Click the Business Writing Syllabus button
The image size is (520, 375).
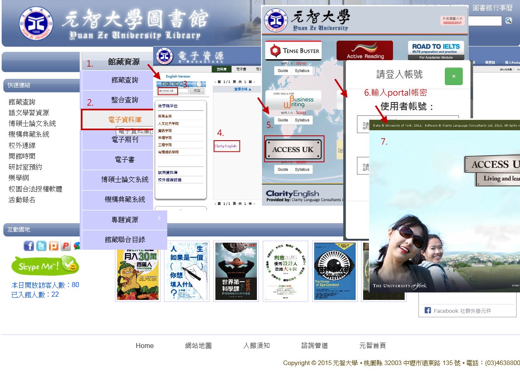tap(302, 120)
